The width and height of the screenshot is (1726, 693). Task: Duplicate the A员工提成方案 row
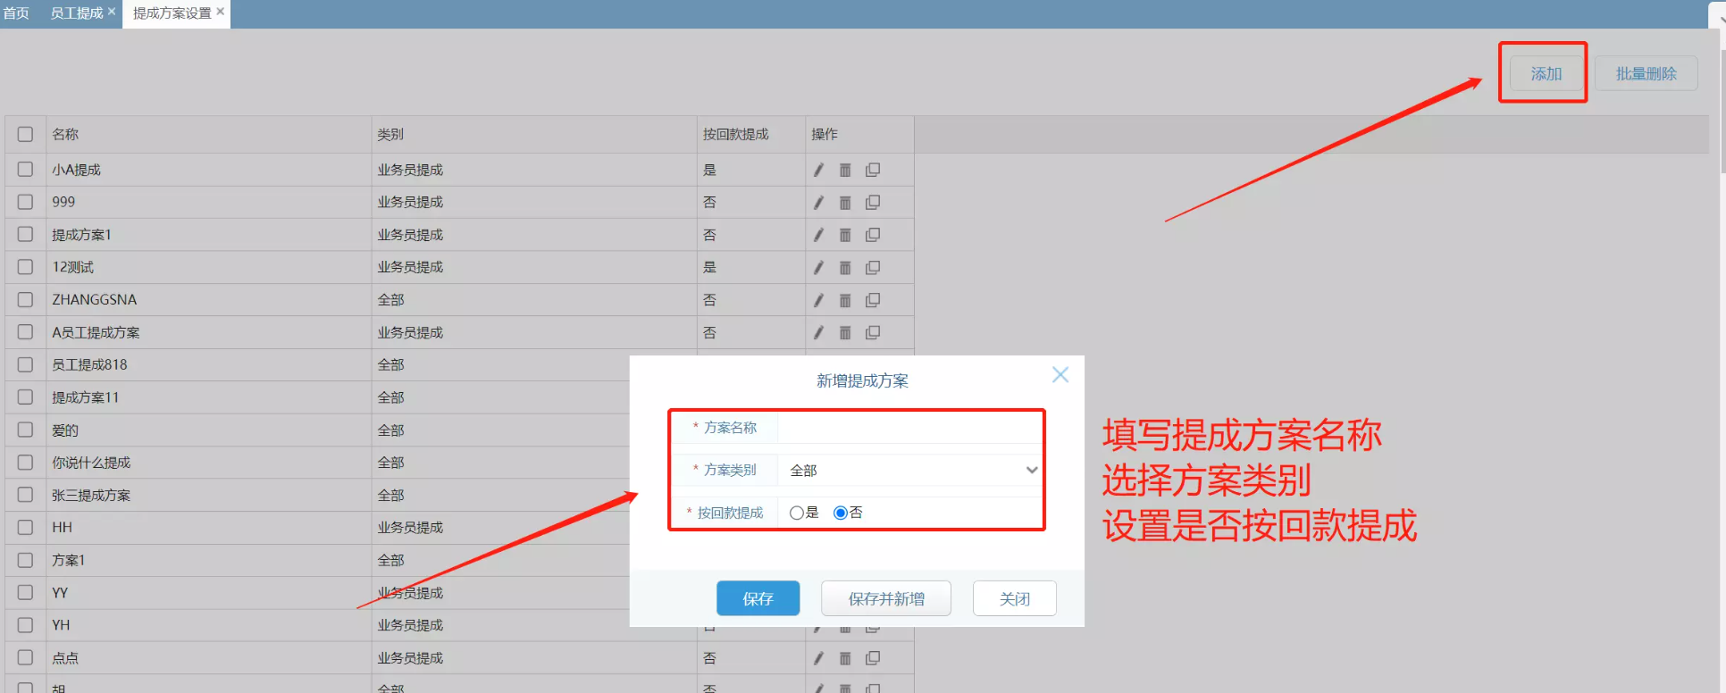click(x=873, y=332)
